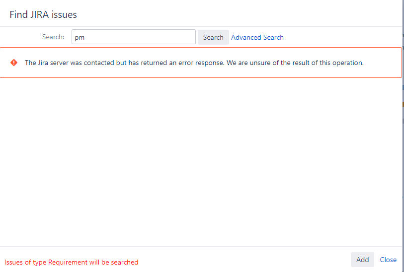Click the red error warning icon
The width and height of the screenshot is (404, 272).
pos(14,63)
